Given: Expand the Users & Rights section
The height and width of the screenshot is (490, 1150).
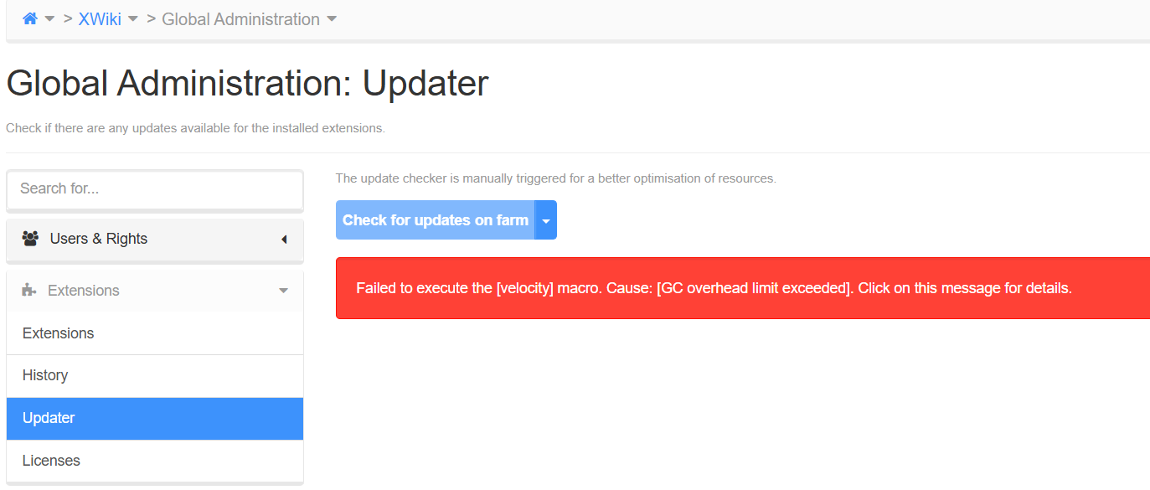Looking at the screenshot, I should 155,240.
